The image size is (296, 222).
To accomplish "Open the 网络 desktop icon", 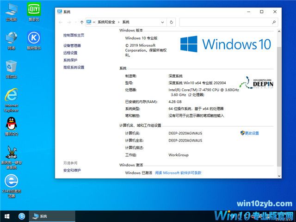I will 11,40.
